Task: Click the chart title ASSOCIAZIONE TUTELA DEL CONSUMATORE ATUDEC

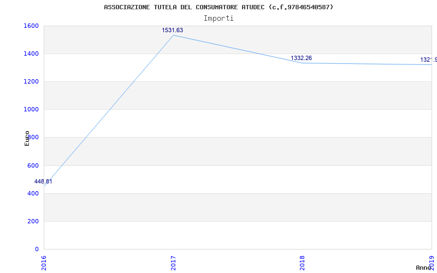Action: pos(218,7)
